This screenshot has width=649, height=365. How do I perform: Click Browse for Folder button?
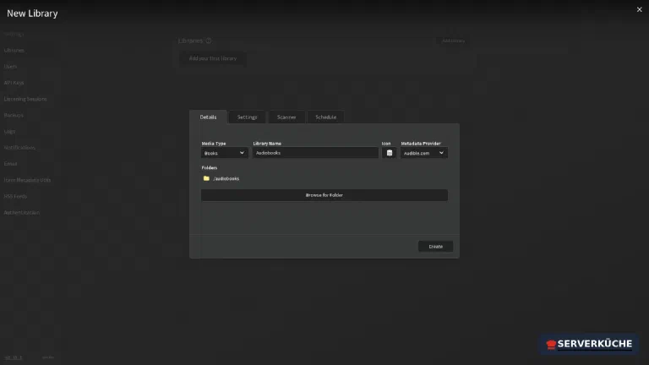(324, 195)
